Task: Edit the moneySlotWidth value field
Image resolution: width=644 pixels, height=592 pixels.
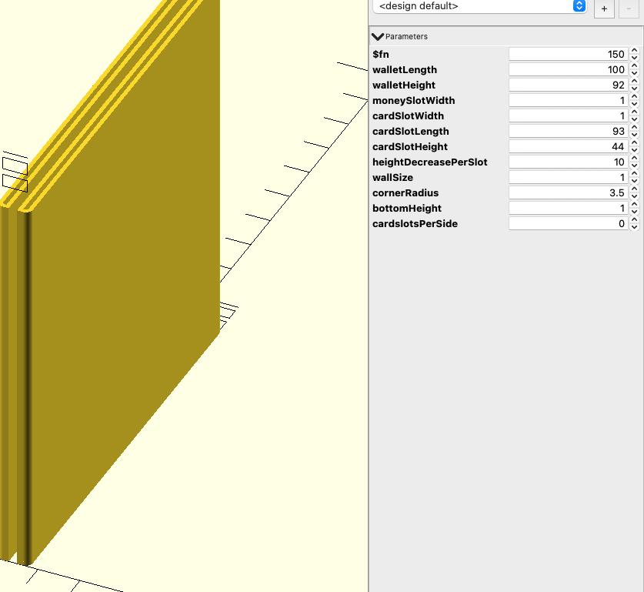Action: [x=569, y=100]
